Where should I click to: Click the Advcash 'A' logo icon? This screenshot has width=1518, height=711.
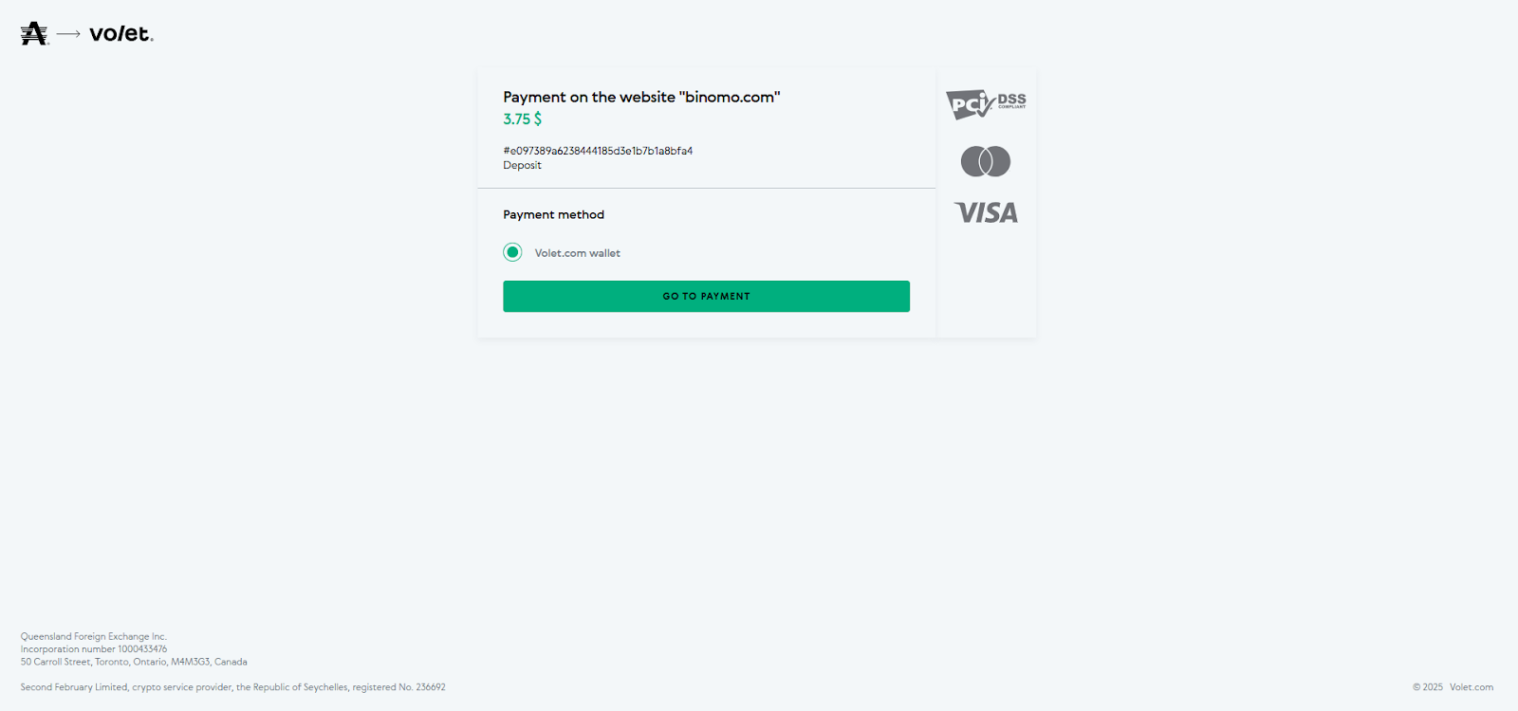[34, 34]
